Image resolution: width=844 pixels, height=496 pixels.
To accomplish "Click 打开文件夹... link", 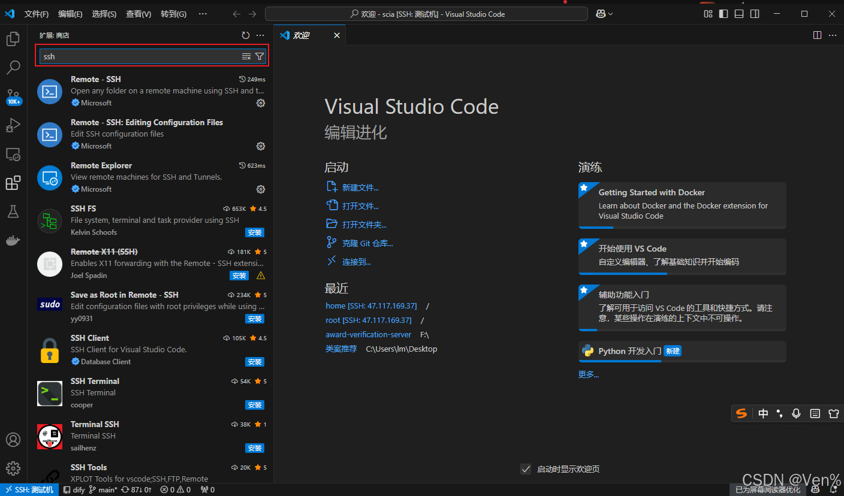I will click(364, 225).
